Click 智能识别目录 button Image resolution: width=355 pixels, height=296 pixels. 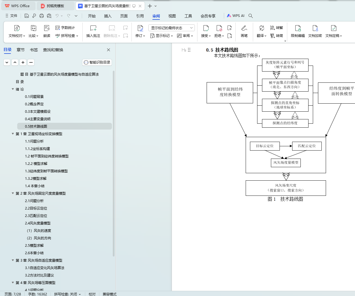tap(97, 62)
